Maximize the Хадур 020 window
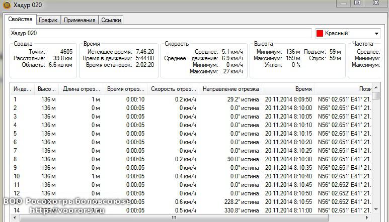Screen dimensions: 389x222 357,3
